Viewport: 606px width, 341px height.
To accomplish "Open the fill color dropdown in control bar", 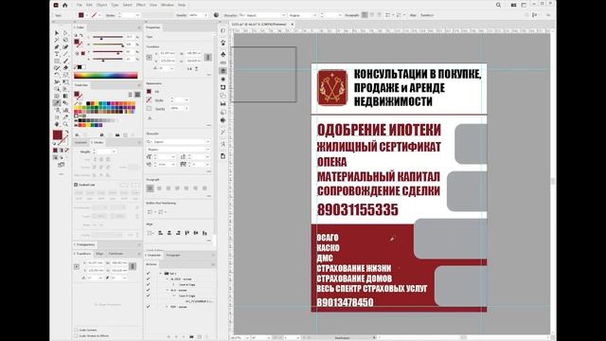I will pyautogui.click(x=86, y=15).
